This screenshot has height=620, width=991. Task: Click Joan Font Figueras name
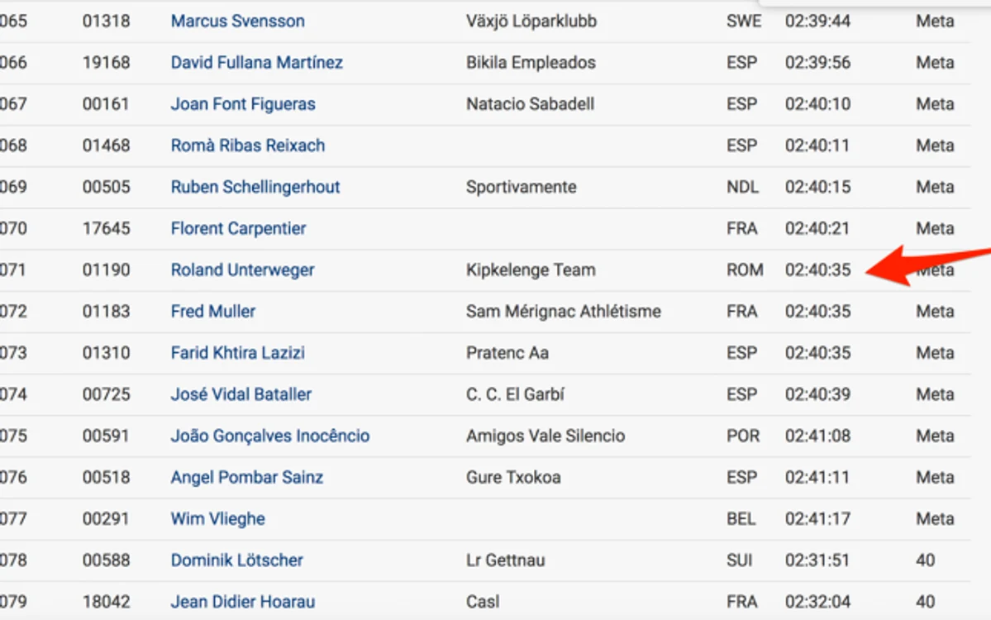243,103
